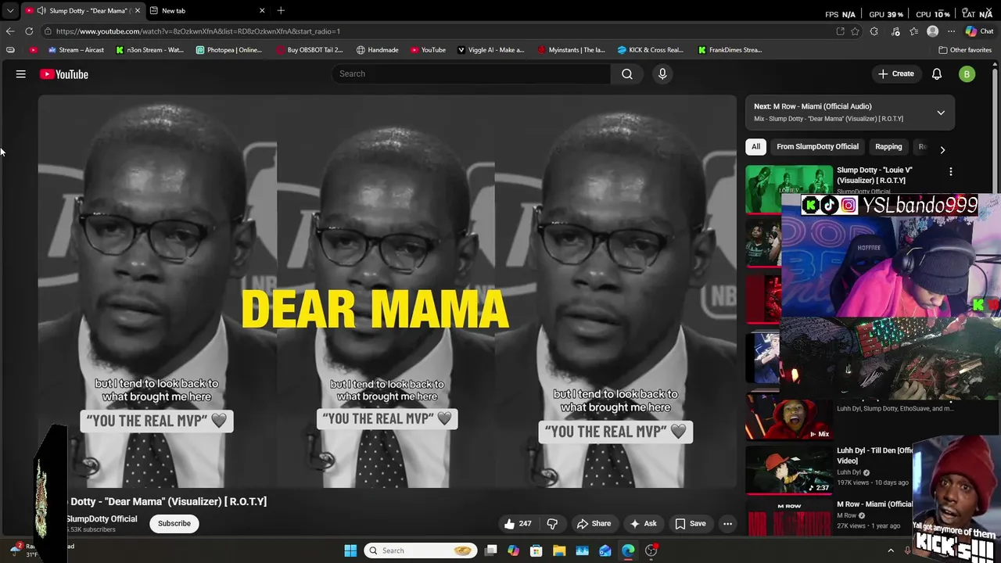Viewport: 1001px width, 563px height.
Task: Search with your voice microphone
Action: [x=662, y=74]
